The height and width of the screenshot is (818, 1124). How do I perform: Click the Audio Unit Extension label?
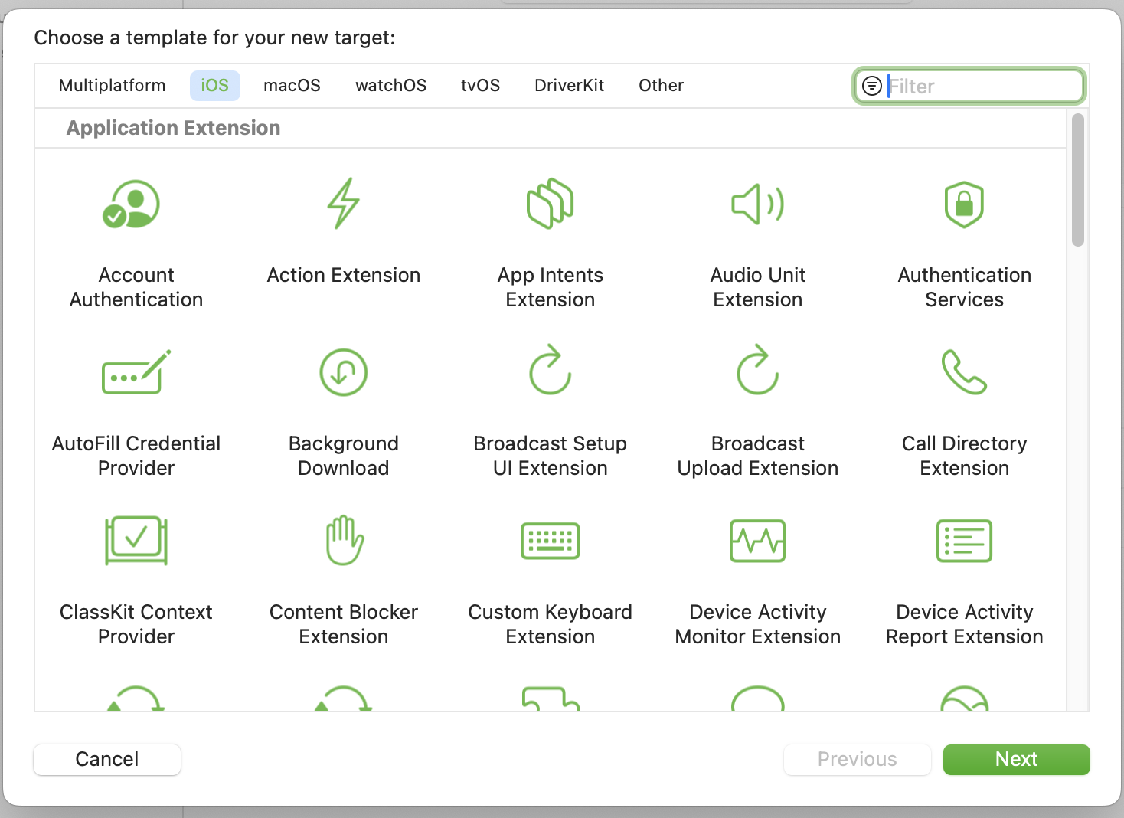click(x=758, y=287)
